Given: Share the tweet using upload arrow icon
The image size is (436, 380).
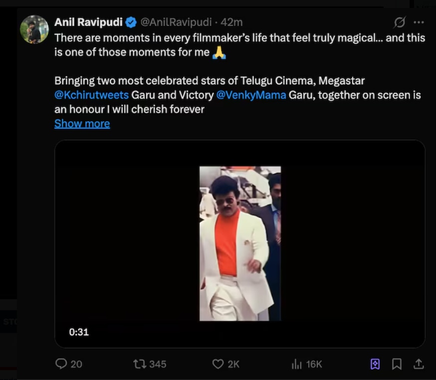Looking at the screenshot, I should pyautogui.click(x=419, y=364).
